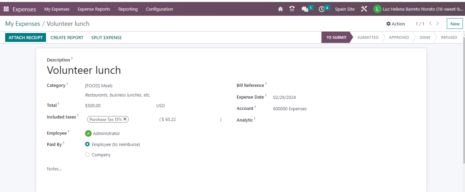Click the Approved status stage

point(399,37)
